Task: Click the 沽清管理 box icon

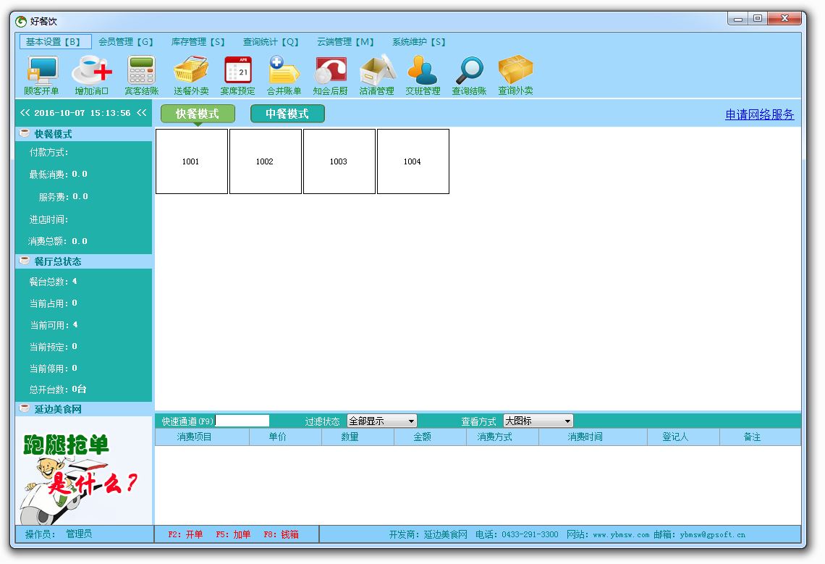Action: (x=376, y=72)
